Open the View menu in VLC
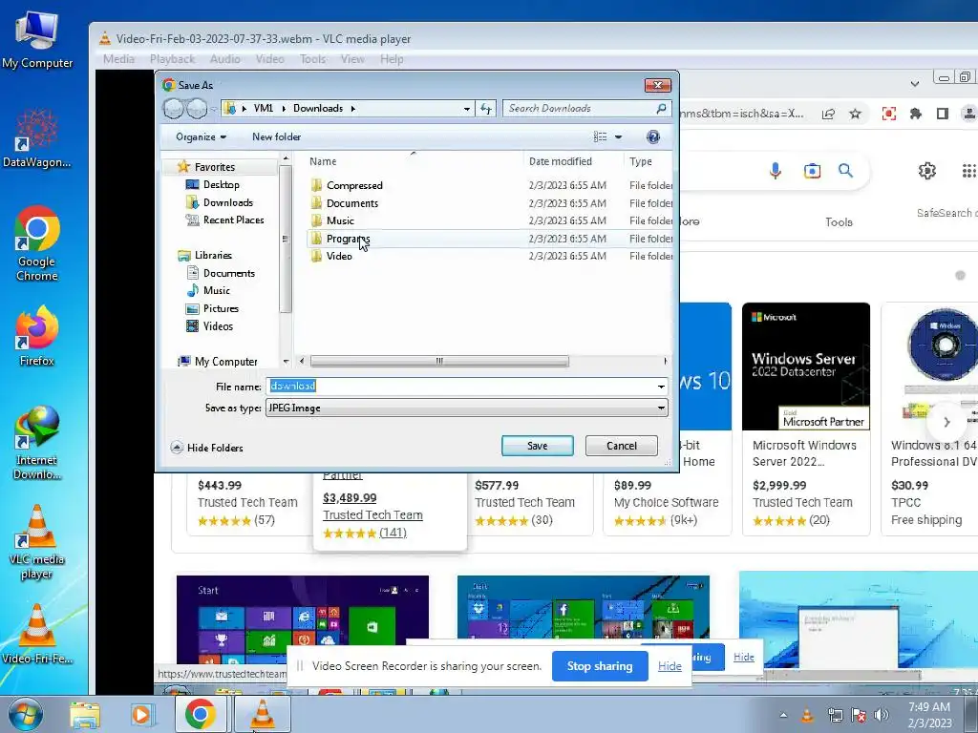Screen dimensions: 978x733 [x=352, y=59]
